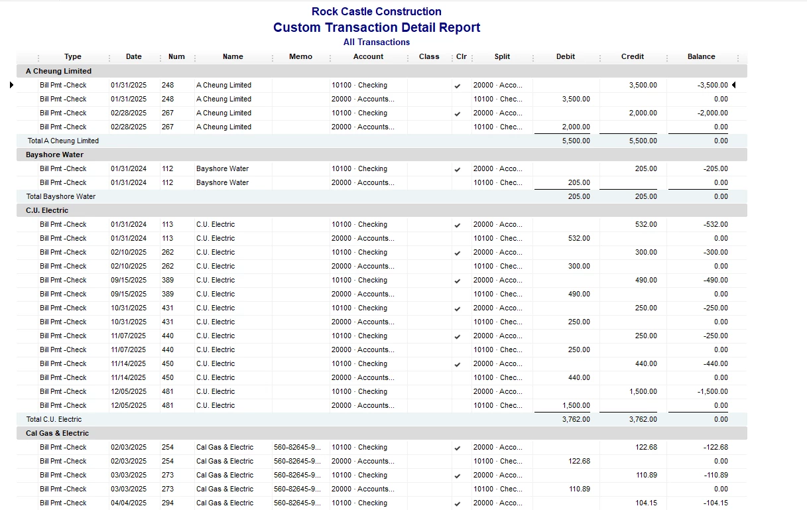Viewport: 807px width, 510px height.
Task: Click the Clr checkmark on Cal Gas check 273
Action: point(457,476)
